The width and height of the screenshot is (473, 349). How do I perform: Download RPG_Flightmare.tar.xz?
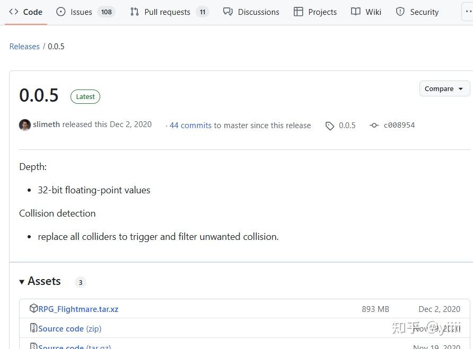[78, 309]
